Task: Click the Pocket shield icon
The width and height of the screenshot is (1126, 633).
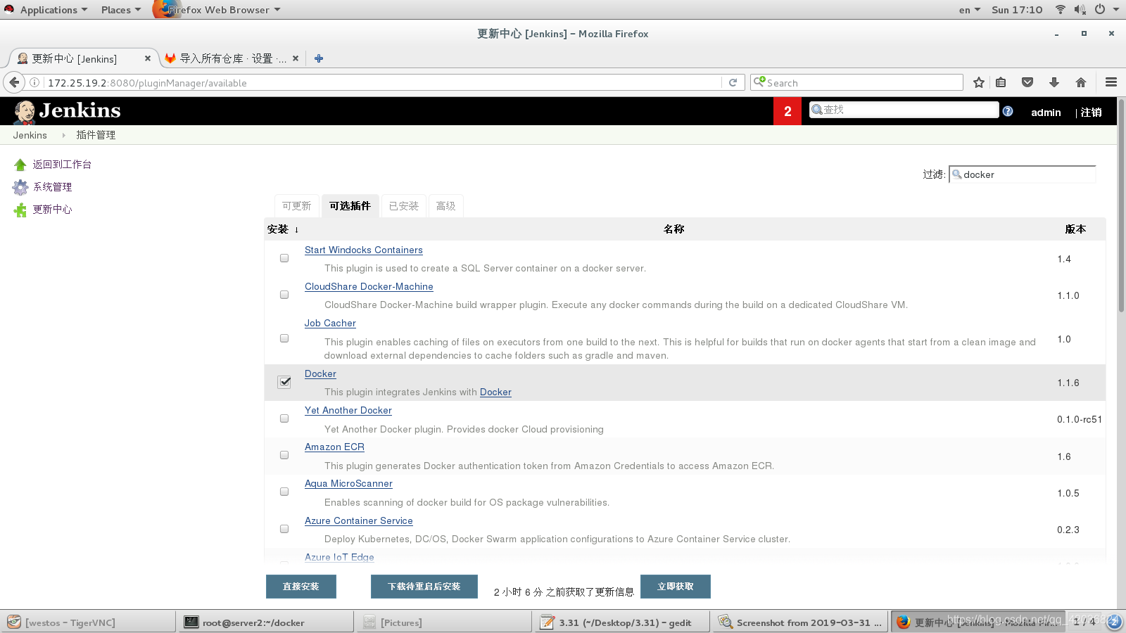Action: point(1027,82)
